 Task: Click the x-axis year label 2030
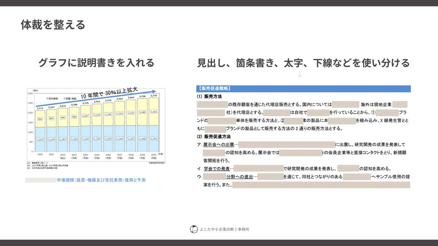pyautogui.click(x=154, y=155)
